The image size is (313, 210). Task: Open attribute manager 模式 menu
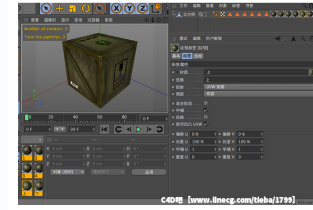(183, 39)
